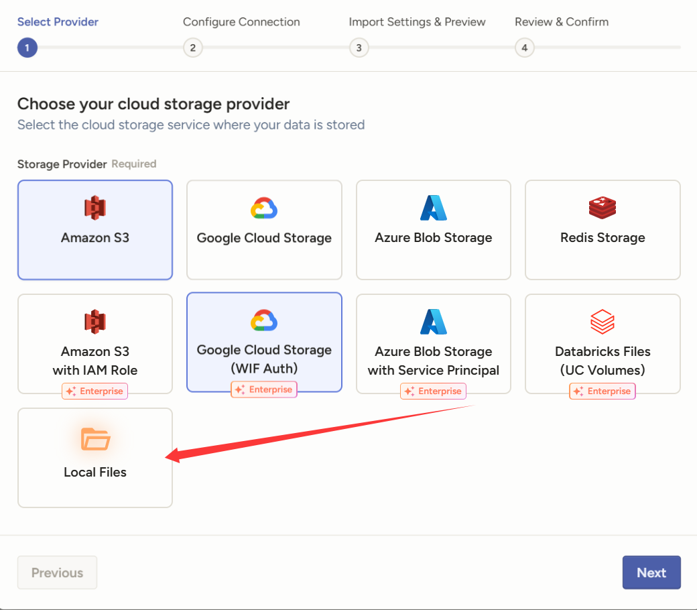Click step 1 circle in the progress bar
The height and width of the screenshot is (610, 697).
pyautogui.click(x=27, y=48)
